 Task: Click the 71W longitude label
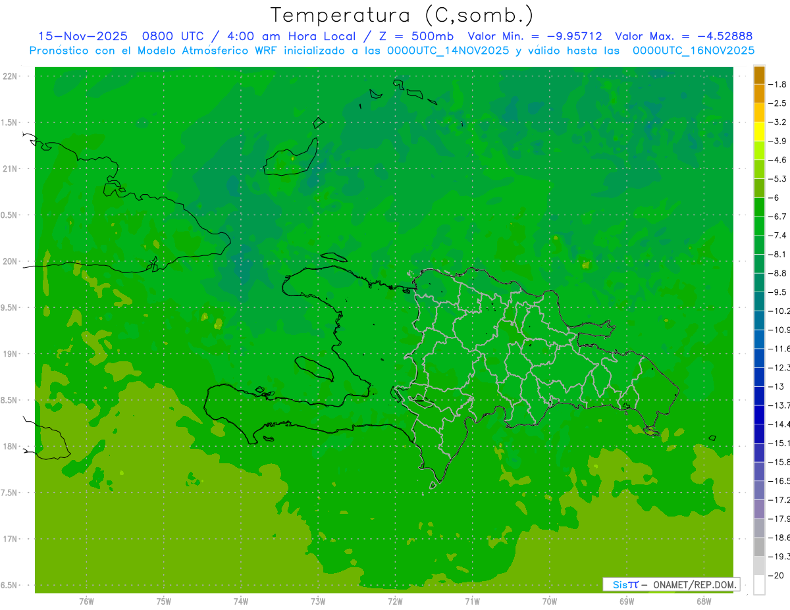point(472,601)
